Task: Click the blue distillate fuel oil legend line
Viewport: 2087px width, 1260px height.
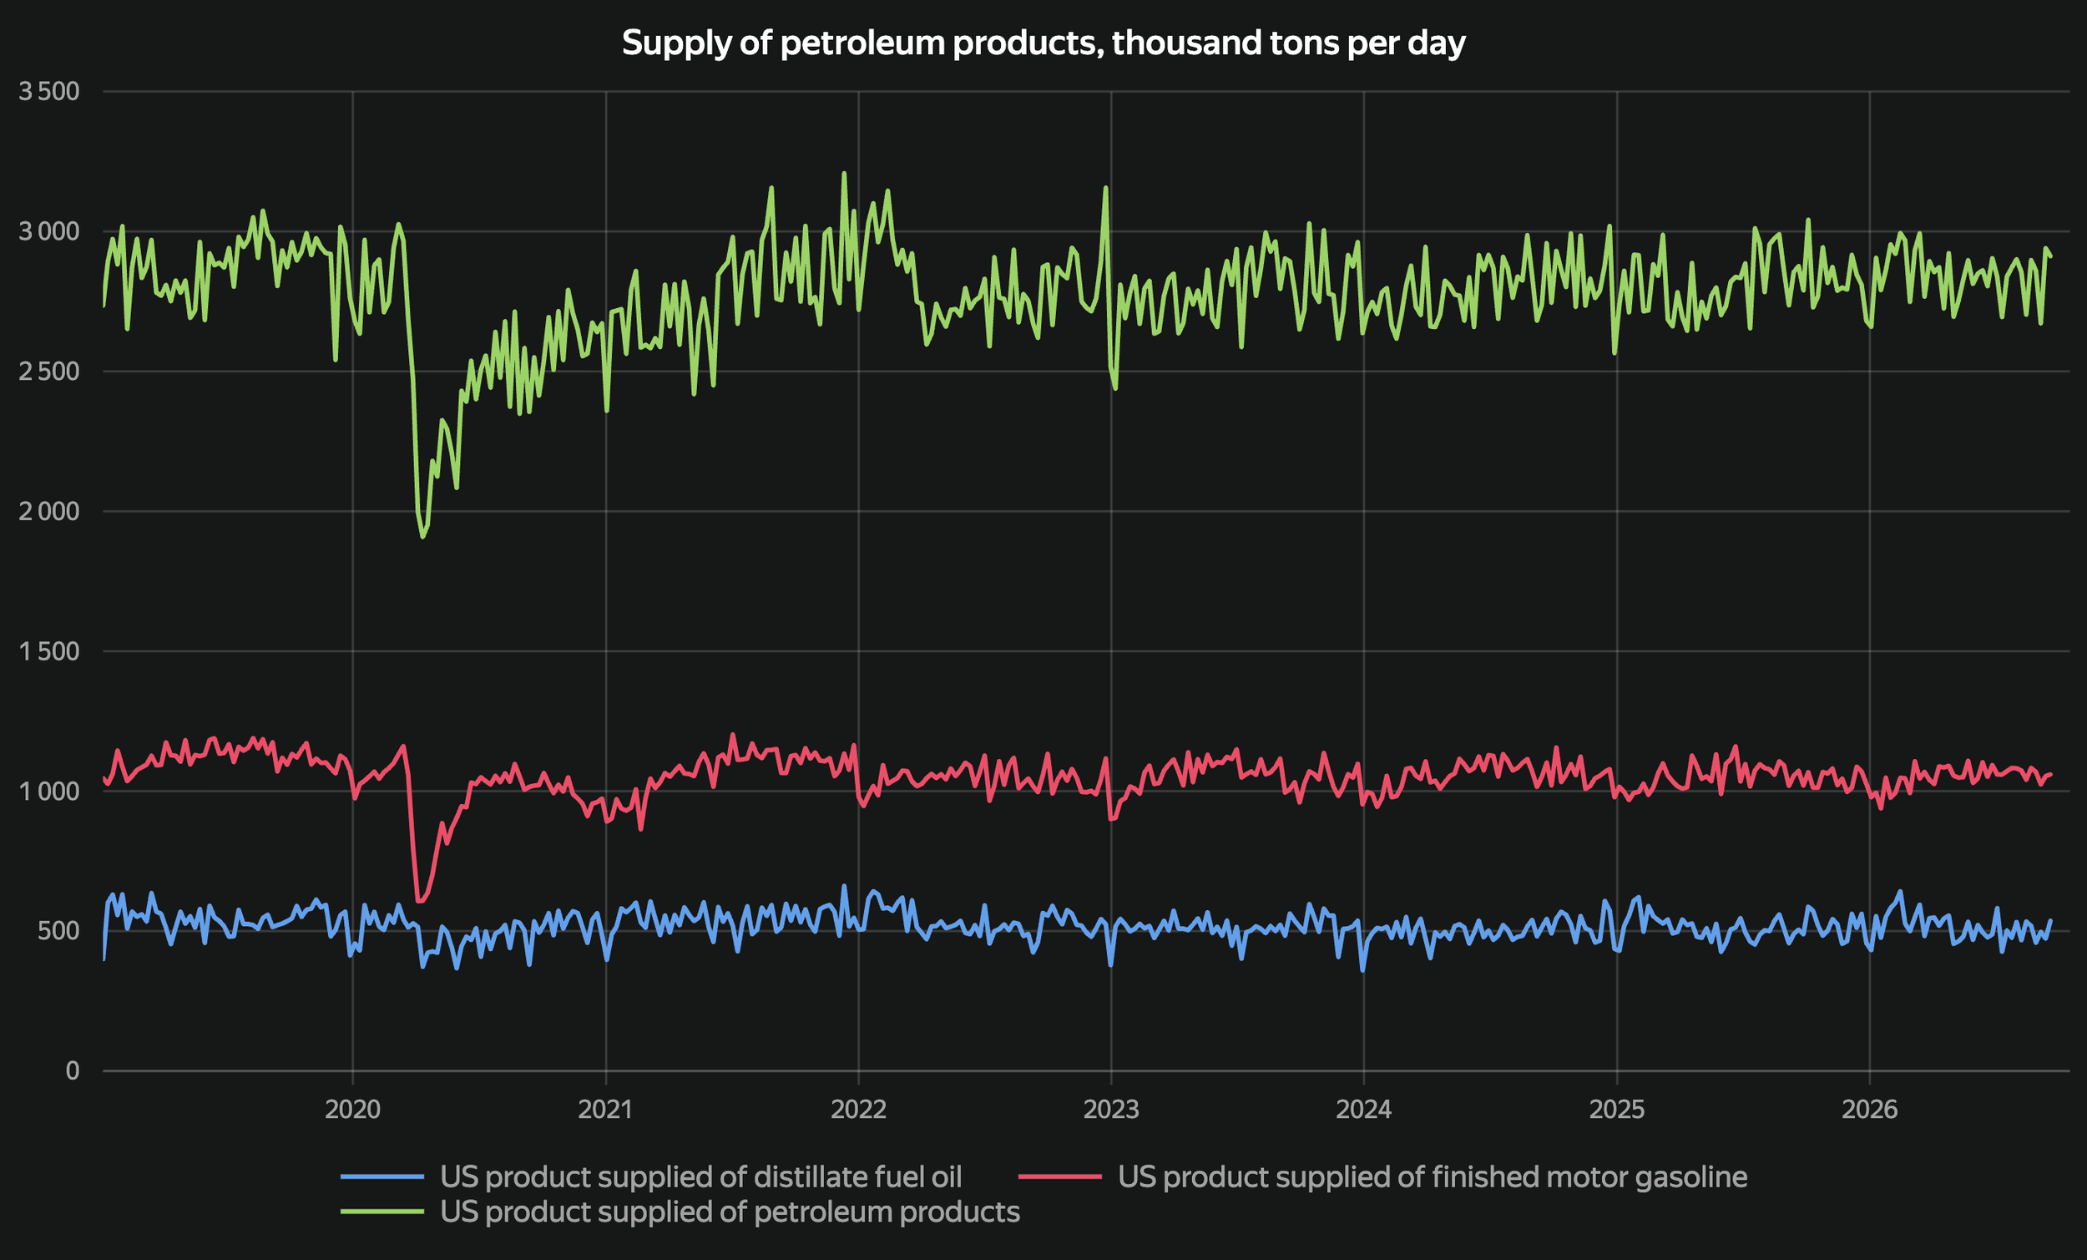Action: click(x=382, y=1177)
